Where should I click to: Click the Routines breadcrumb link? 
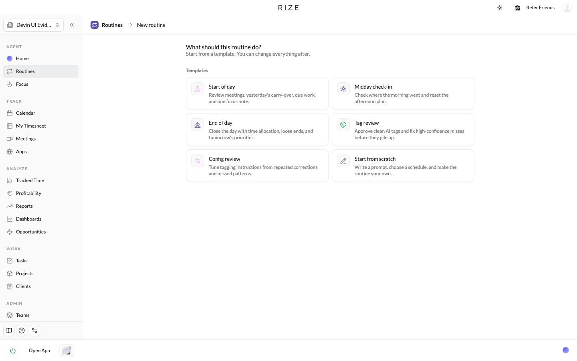point(112,25)
